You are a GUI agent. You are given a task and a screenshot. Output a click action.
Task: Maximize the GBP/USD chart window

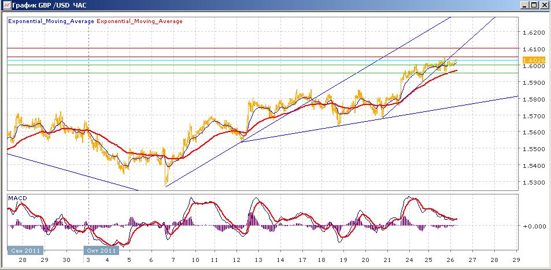(x=534, y=5)
